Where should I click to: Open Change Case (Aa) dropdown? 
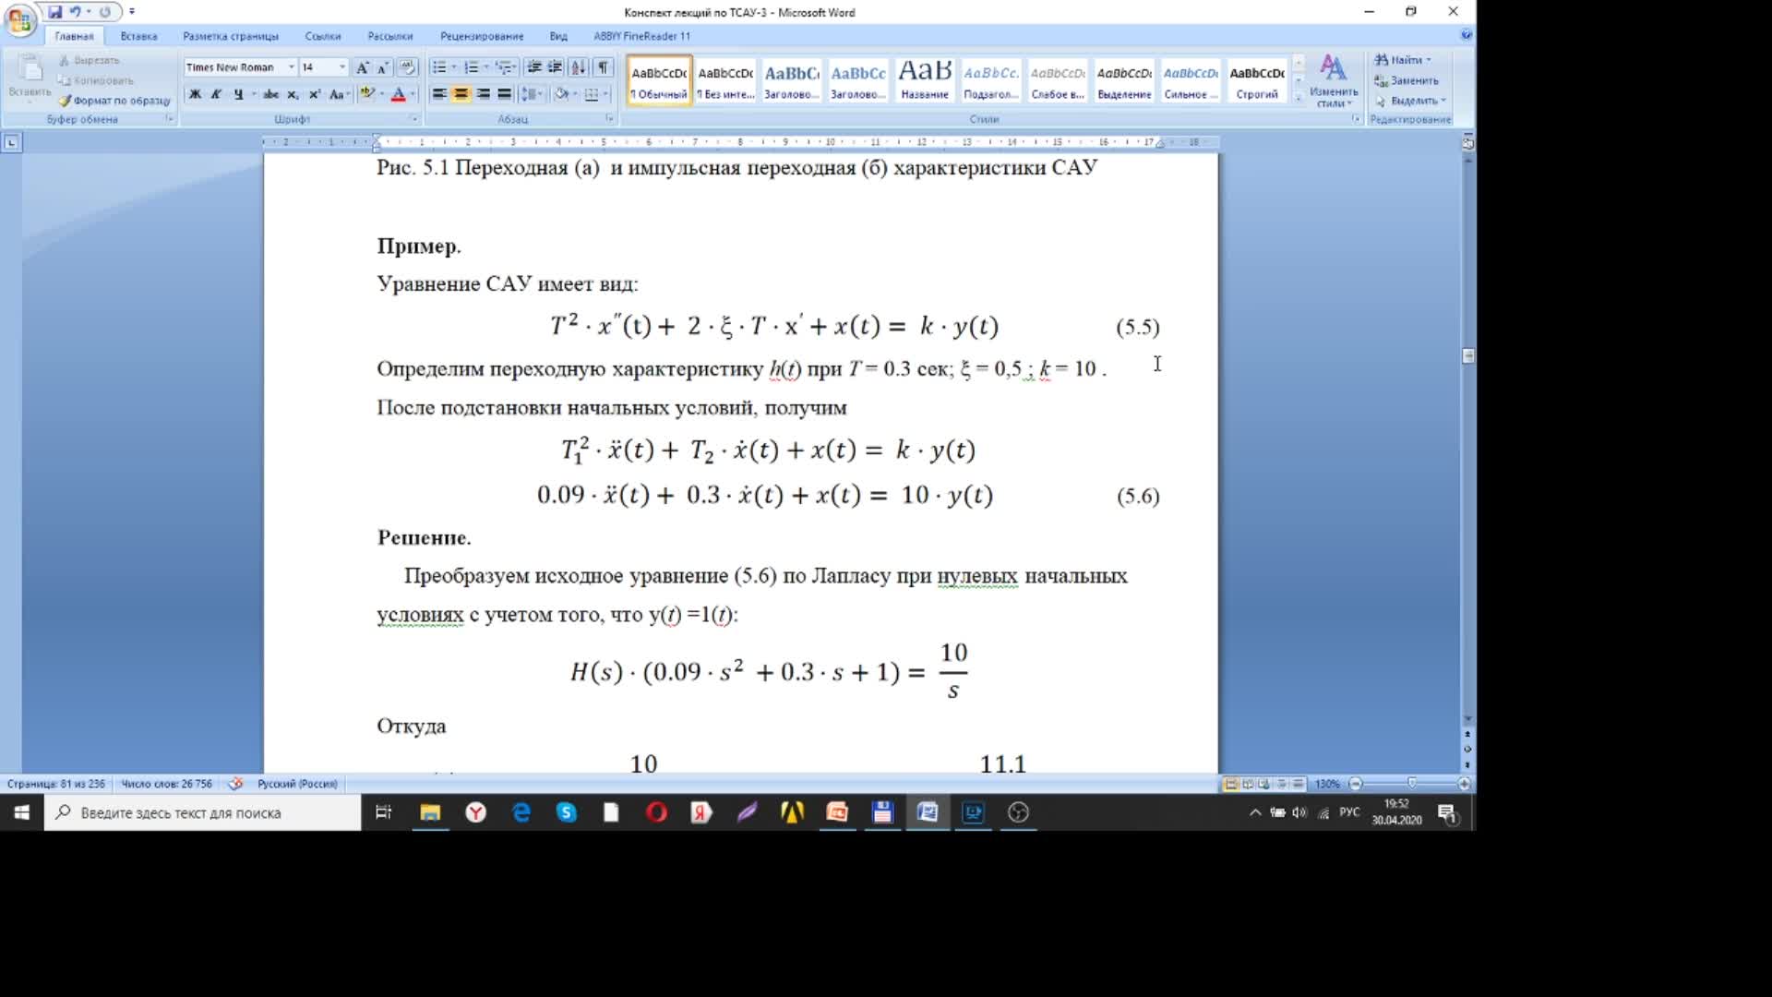(x=339, y=94)
